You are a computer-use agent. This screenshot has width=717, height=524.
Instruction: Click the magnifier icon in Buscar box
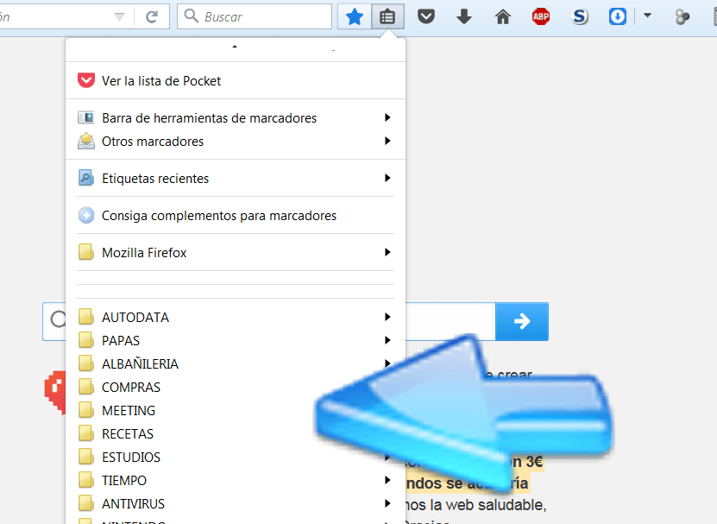[191, 16]
